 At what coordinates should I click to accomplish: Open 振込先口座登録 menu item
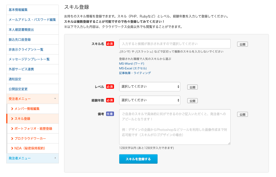pos(33,40)
